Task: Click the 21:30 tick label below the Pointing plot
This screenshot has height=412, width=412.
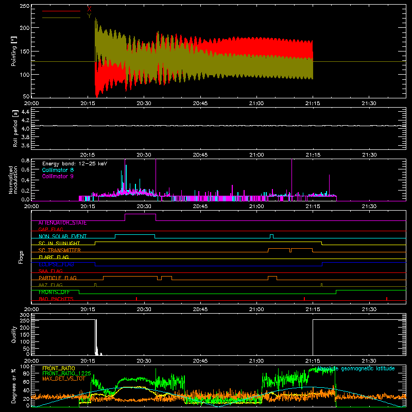Action: click(x=369, y=104)
